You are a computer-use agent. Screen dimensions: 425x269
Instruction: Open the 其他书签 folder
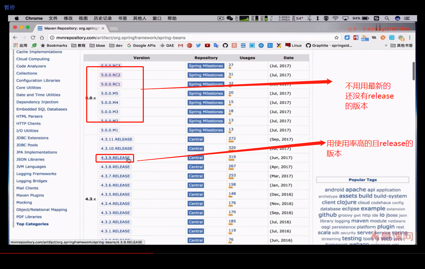tap(402, 45)
